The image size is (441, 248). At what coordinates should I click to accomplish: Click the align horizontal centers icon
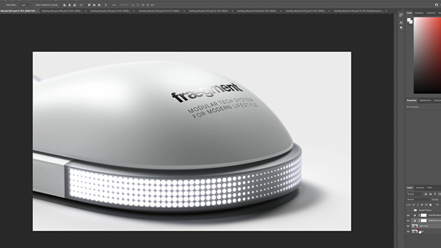(x=69, y=5)
